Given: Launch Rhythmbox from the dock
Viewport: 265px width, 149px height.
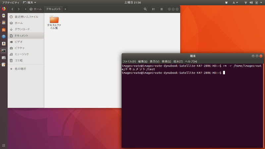Looking at the screenshot, I should point(4,16).
